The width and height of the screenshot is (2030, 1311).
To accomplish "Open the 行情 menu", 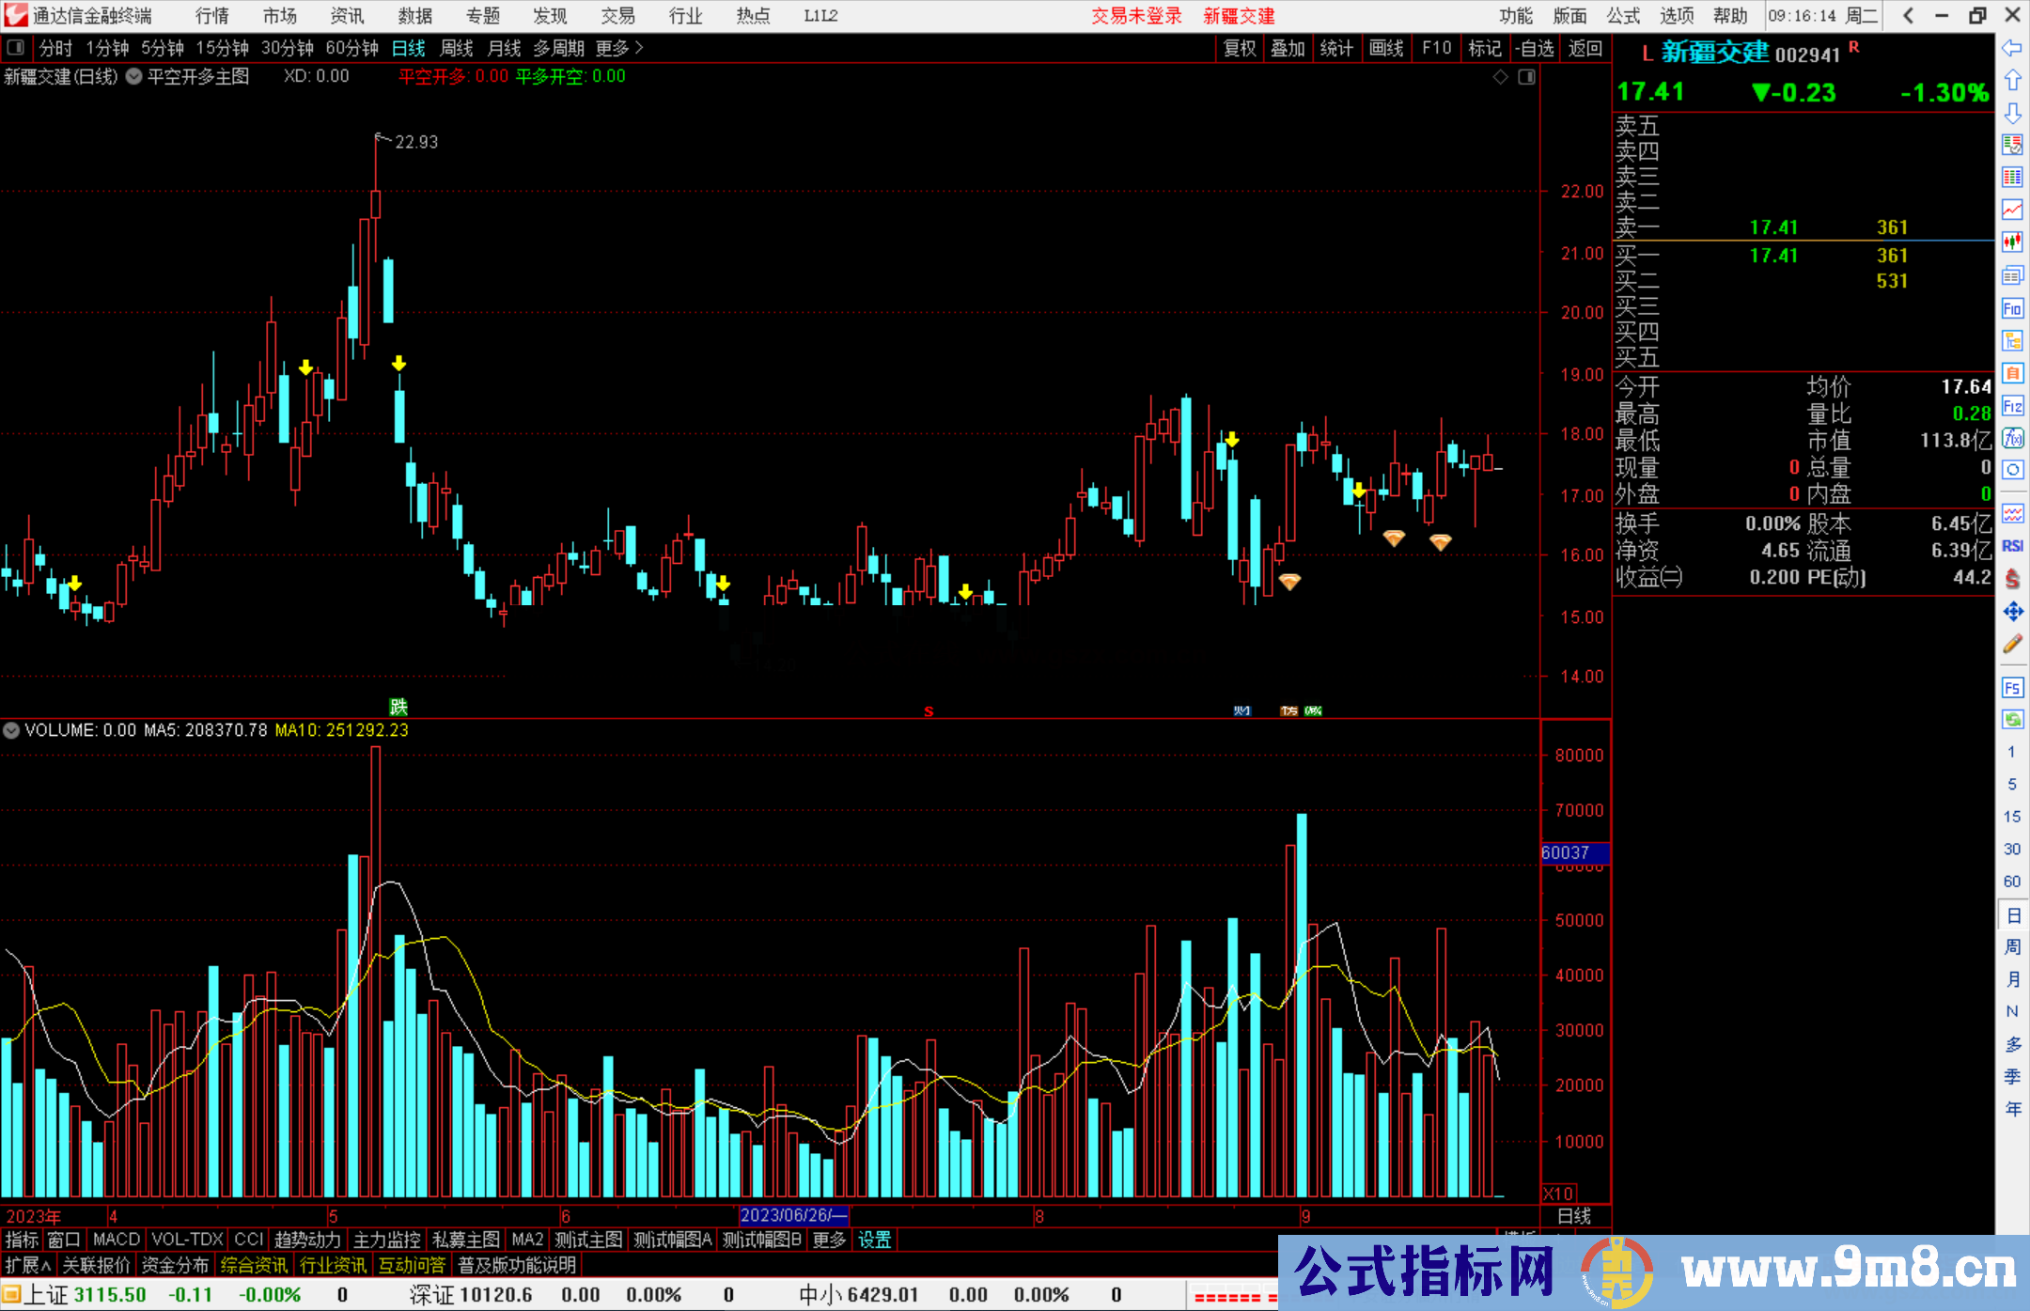I will click(211, 15).
